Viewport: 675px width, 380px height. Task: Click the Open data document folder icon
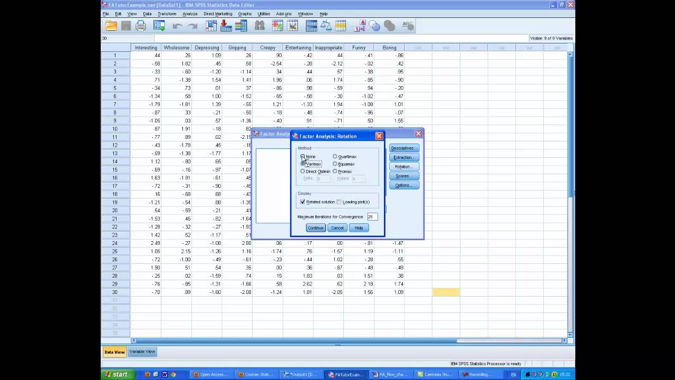(x=111, y=25)
